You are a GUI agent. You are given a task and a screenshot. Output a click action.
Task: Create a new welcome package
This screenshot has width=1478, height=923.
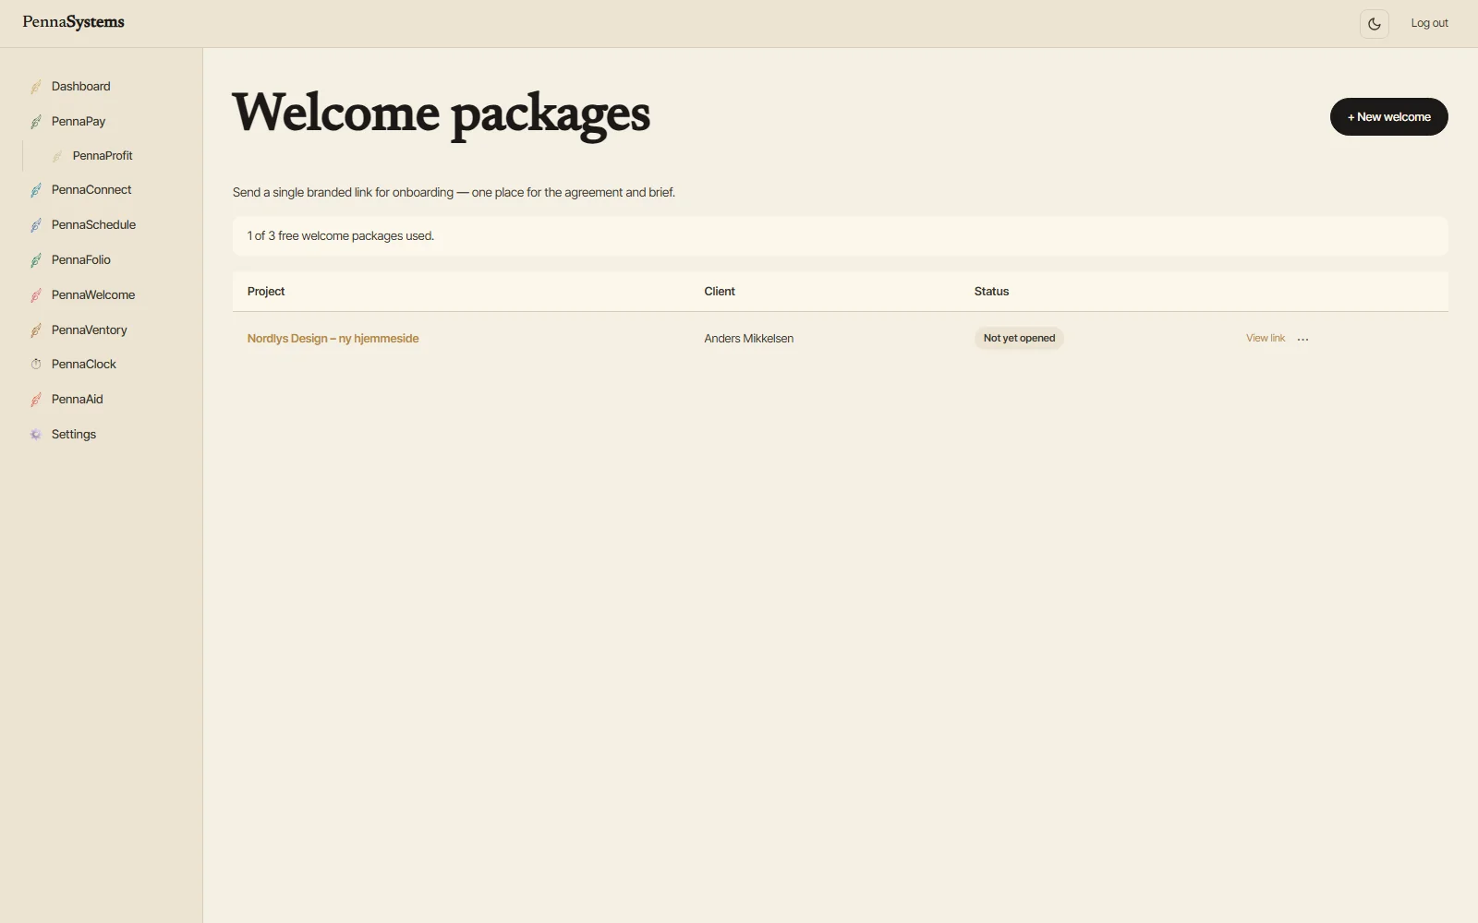[1388, 117]
